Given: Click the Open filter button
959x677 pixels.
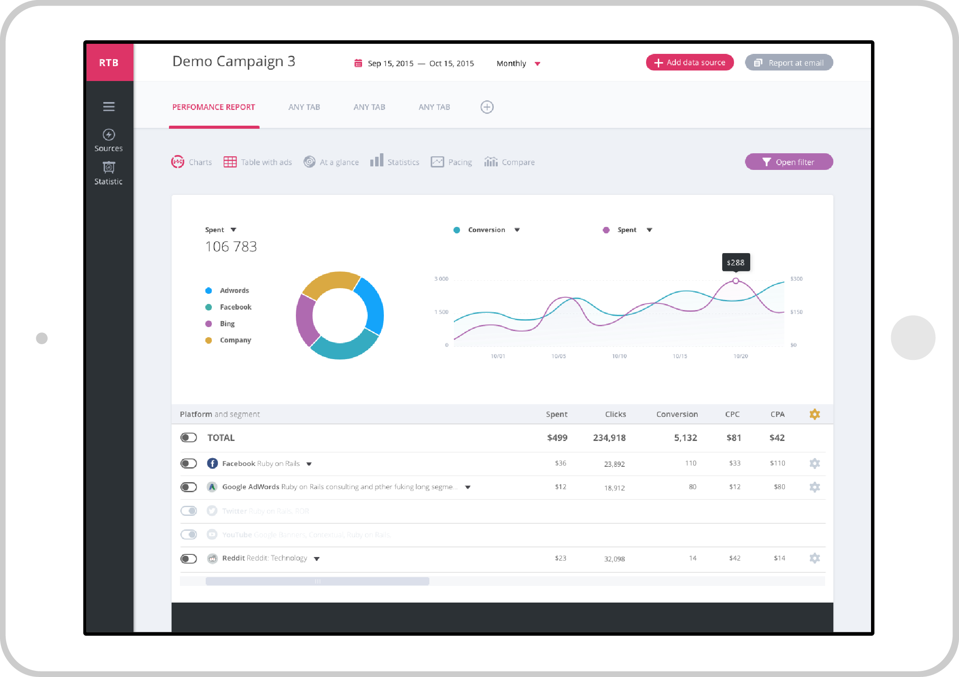Looking at the screenshot, I should click(x=789, y=162).
